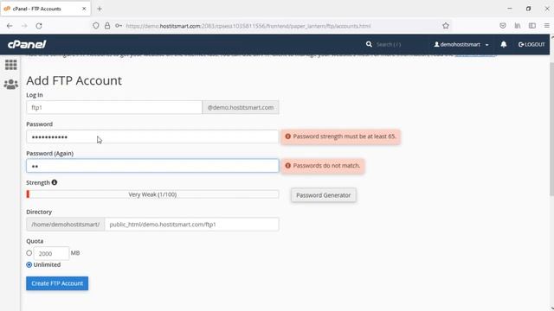The image size is (554, 311).
Task: Close the cPanel FTP Accounts tab
Action: [x=84, y=9]
